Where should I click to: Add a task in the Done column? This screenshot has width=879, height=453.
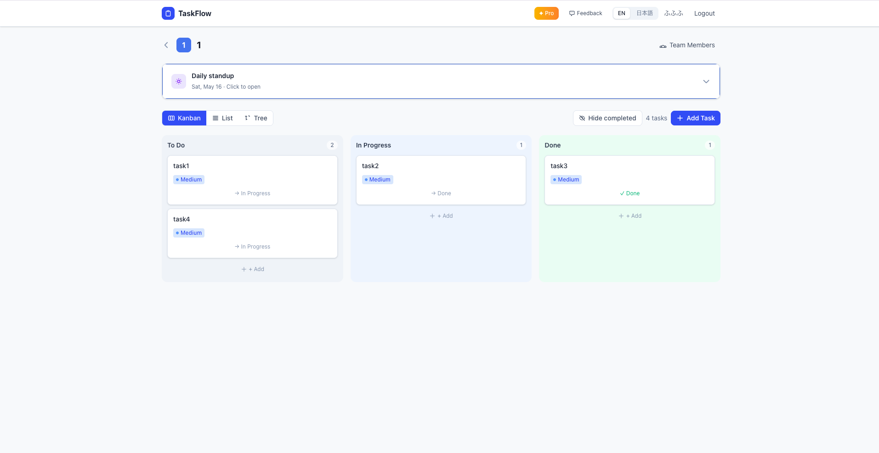(x=630, y=216)
